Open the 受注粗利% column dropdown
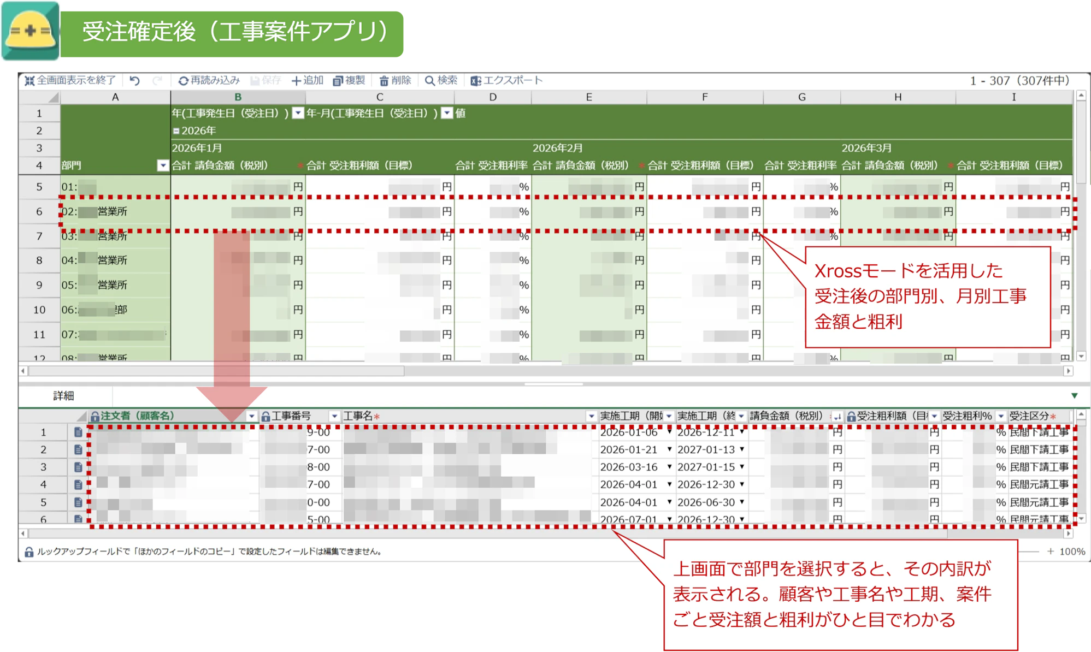The image size is (1091, 652). pyautogui.click(x=1001, y=417)
